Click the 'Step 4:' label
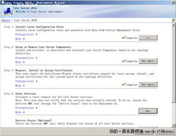This screenshot has width=176, height=136. tap(9, 93)
